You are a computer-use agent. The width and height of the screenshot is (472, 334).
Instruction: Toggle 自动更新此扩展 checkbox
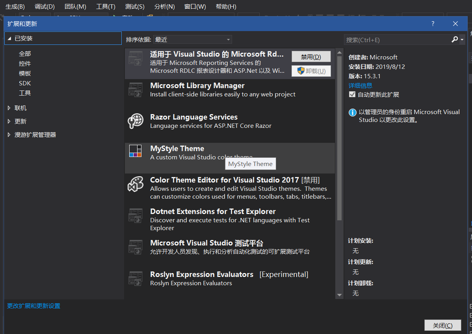[352, 94]
